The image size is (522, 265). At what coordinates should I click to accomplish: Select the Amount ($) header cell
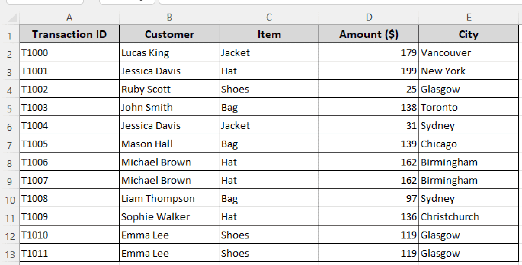pos(368,34)
